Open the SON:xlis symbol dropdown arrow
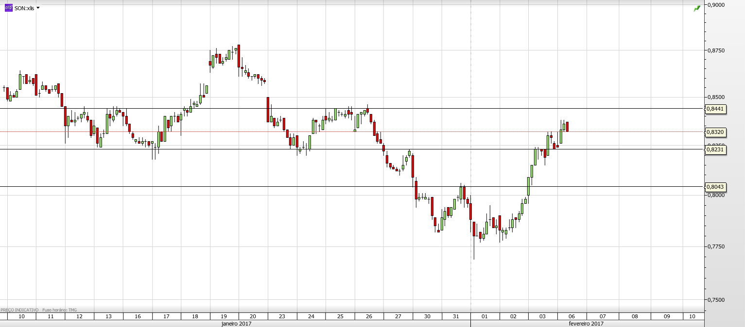The width and height of the screenshot is (745, 327). point(38,8)
